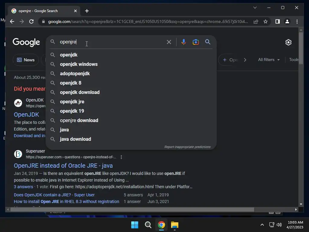
Task: Open 'Does OpenJDK contain a JRE?' link
Action: [54, 195]
